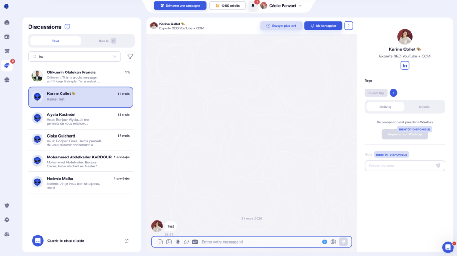Screen dimensions: 457x256
Task: Open the discussion filter funnel
Action: click(x=130, y=57)
